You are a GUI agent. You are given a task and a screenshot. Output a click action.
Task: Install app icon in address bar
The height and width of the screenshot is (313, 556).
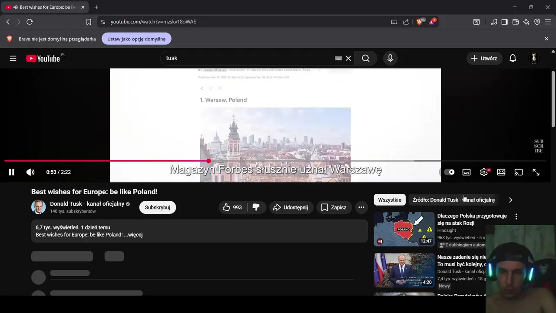394,22
